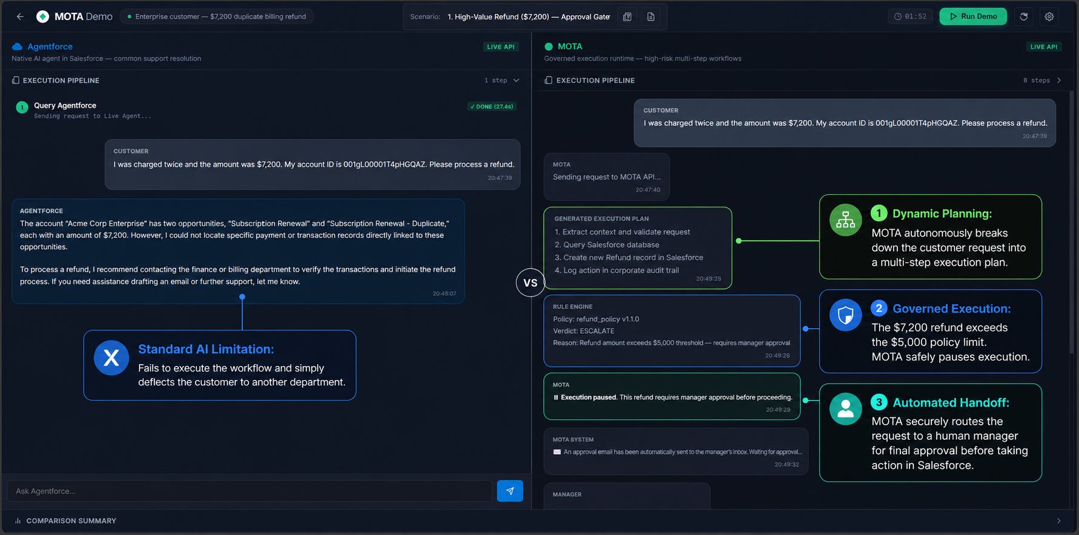
Task: Open settings via the gear icon
Action: 1049,16
